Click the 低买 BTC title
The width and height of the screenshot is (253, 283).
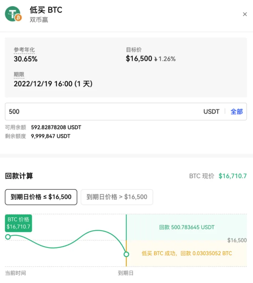tap(46, 10)
